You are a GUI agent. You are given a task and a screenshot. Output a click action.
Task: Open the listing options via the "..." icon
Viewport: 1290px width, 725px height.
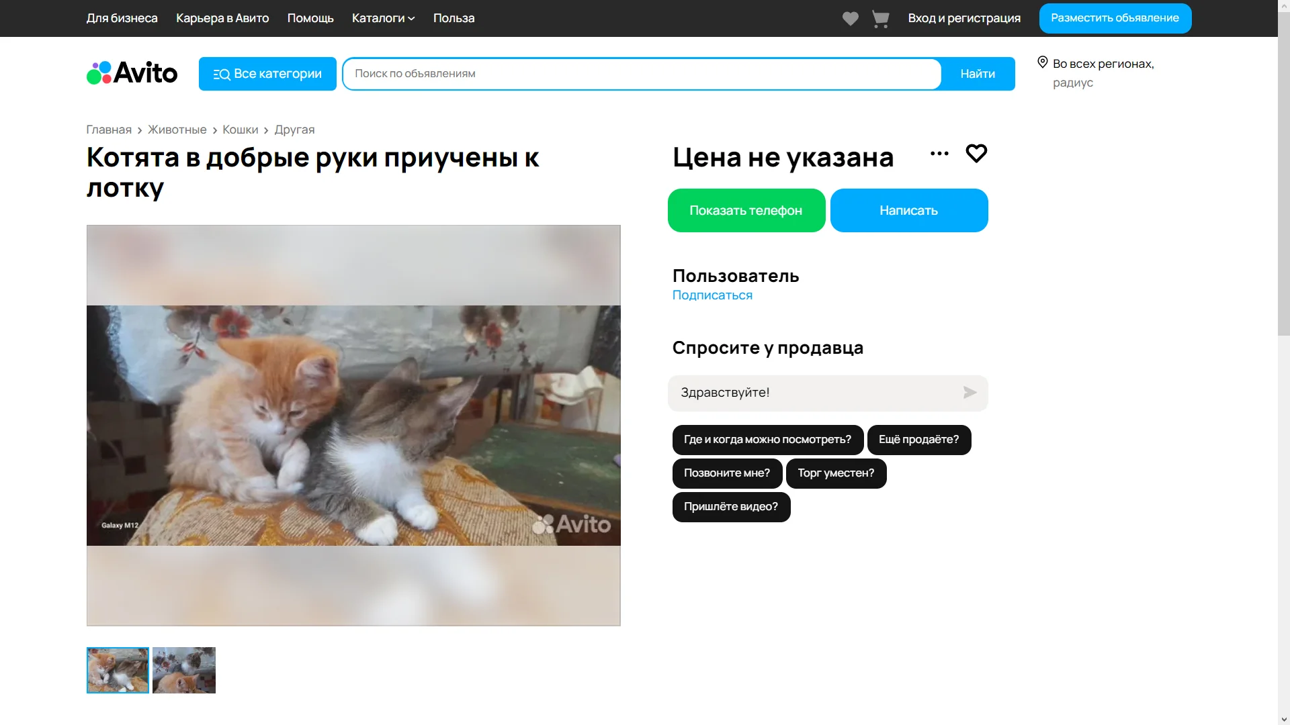[939, 153]
